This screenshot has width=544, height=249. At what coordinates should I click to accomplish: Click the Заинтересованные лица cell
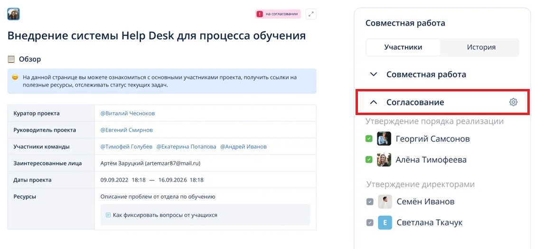point(51,163)
